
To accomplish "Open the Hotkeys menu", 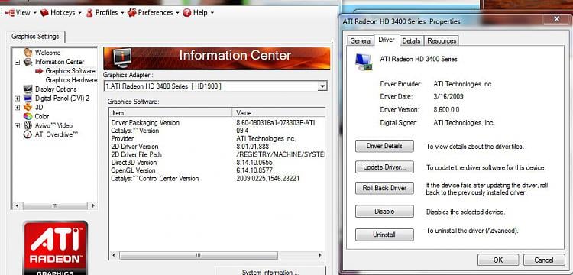I will click(x=60, y=12).
